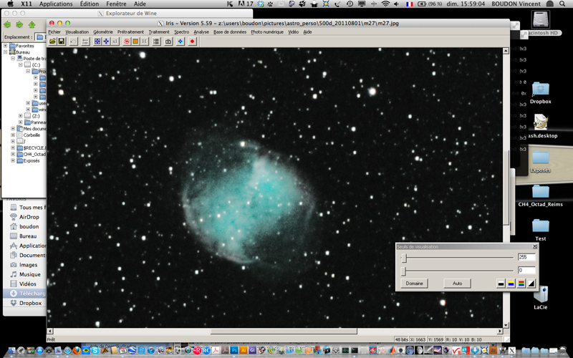Collapse the Bureau tree node
Viewport: 573px width, 358px height.
point(6,52)
